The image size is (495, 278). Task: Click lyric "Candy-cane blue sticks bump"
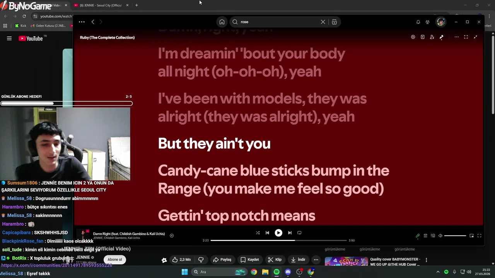click(273, 180)
